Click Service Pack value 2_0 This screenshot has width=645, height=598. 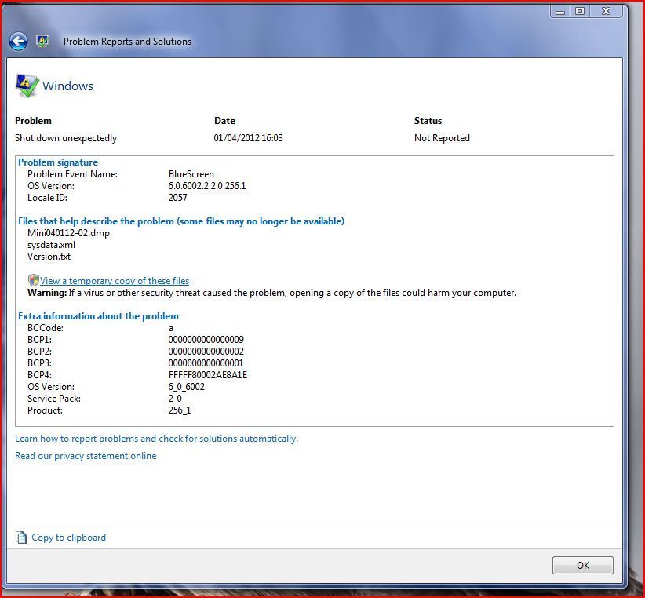[175, 399]
